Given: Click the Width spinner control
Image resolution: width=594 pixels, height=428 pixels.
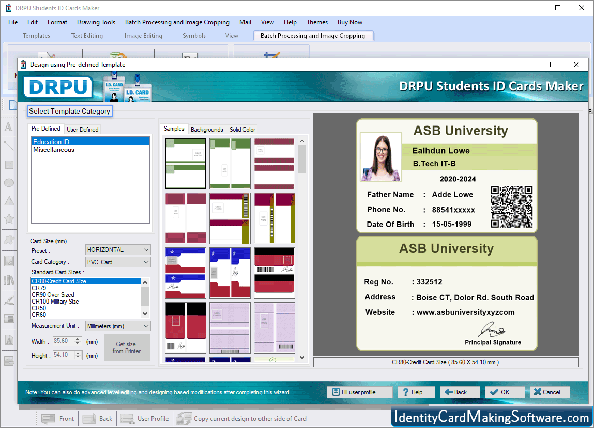Looking at the screenshot, I should pos(78,341).
